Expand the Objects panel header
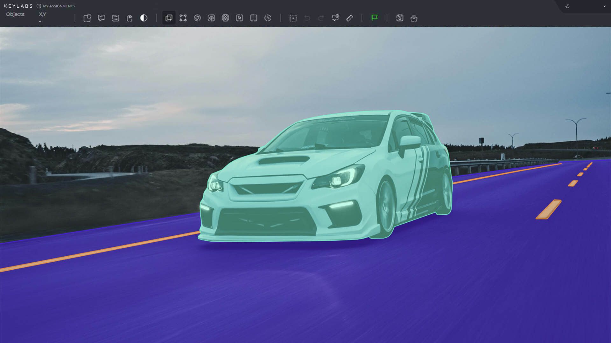The width and height of the screenshot is (611, 343). (15, 14)
